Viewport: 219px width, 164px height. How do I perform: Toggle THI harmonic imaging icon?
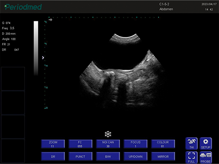point(191,144)
